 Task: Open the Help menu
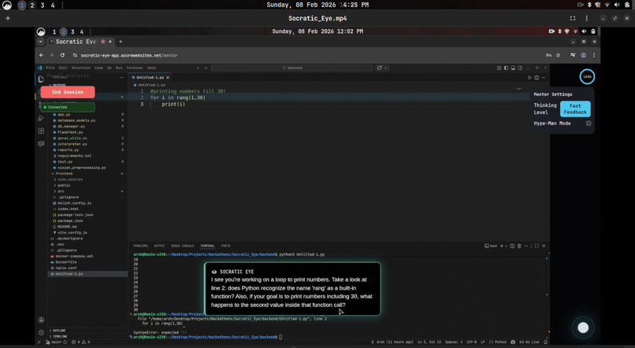(151, 68)
